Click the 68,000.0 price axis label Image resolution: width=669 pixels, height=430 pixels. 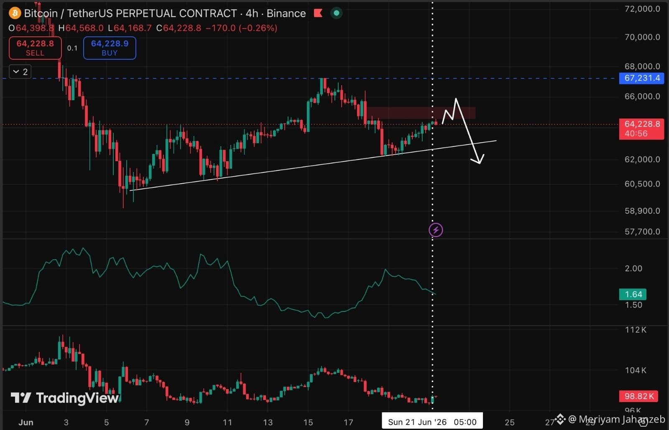point(642,66)
